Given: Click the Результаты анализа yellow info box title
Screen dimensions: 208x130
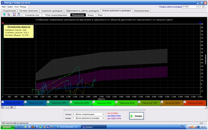Looking at the screenshot, I should [19, 27].
